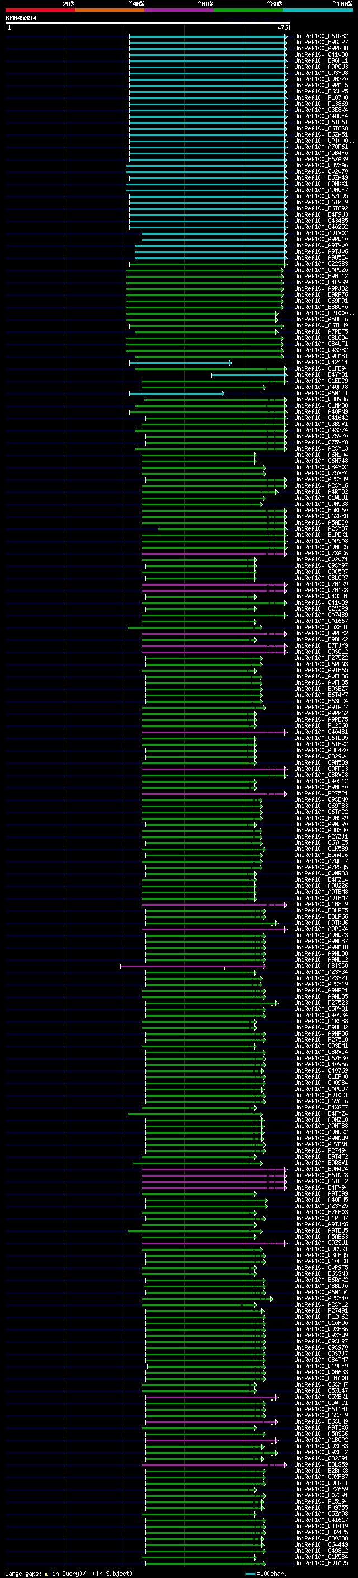358x1578 pixels.
Task: Select label UniRef100_Q41617
Action: pos(321,1520)
